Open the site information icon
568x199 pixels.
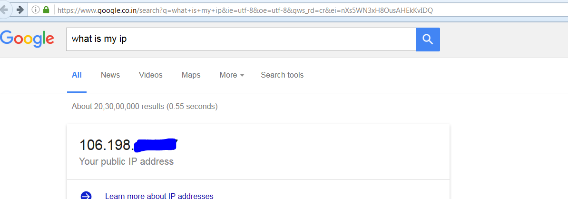[x=35, y=10]
